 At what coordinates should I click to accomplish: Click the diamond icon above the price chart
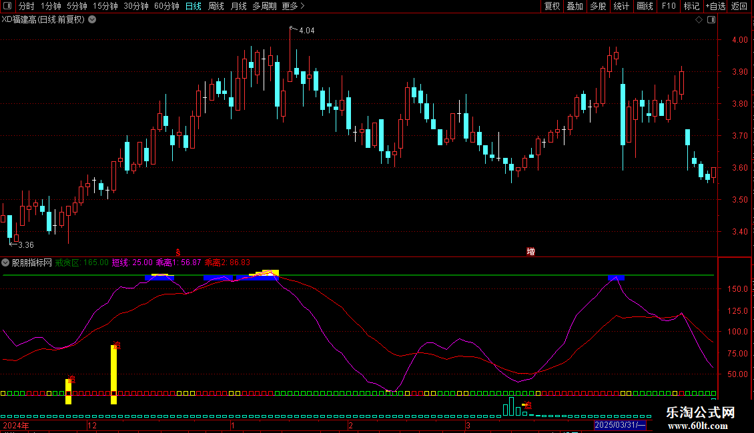click(x=699, y=20)
